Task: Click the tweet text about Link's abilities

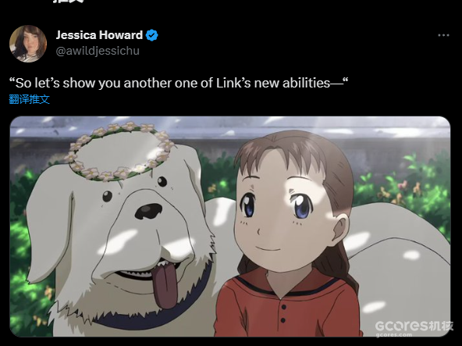Action: coord(179,84)
